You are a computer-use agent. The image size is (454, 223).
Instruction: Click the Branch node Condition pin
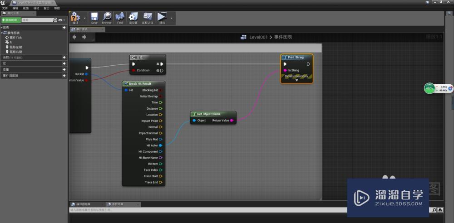(133, 70)
